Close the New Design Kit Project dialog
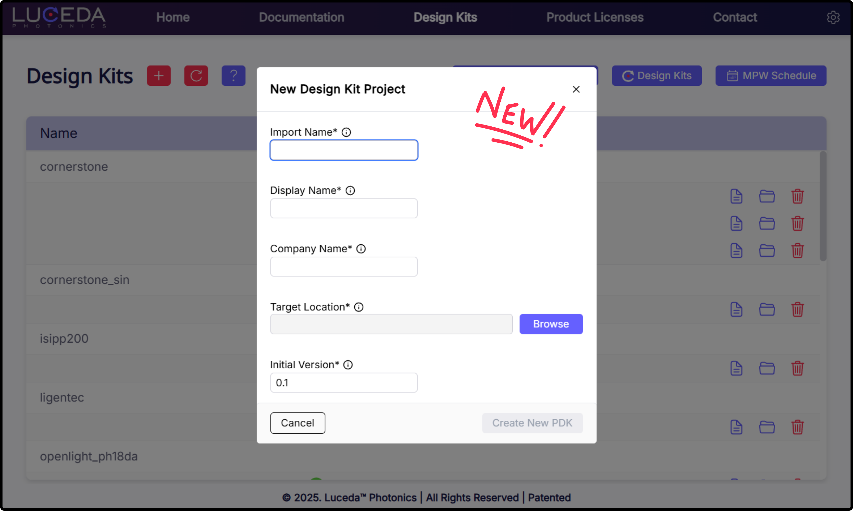This screenshot has width=854, height=511. pos(576,89)
